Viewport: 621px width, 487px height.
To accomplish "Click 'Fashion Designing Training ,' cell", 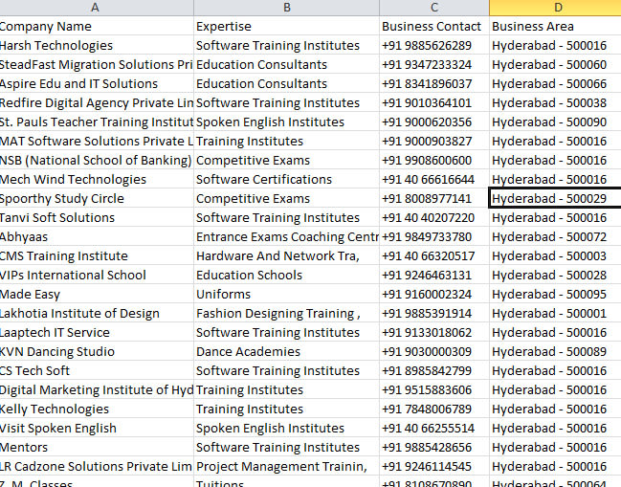I will [286, 313].
